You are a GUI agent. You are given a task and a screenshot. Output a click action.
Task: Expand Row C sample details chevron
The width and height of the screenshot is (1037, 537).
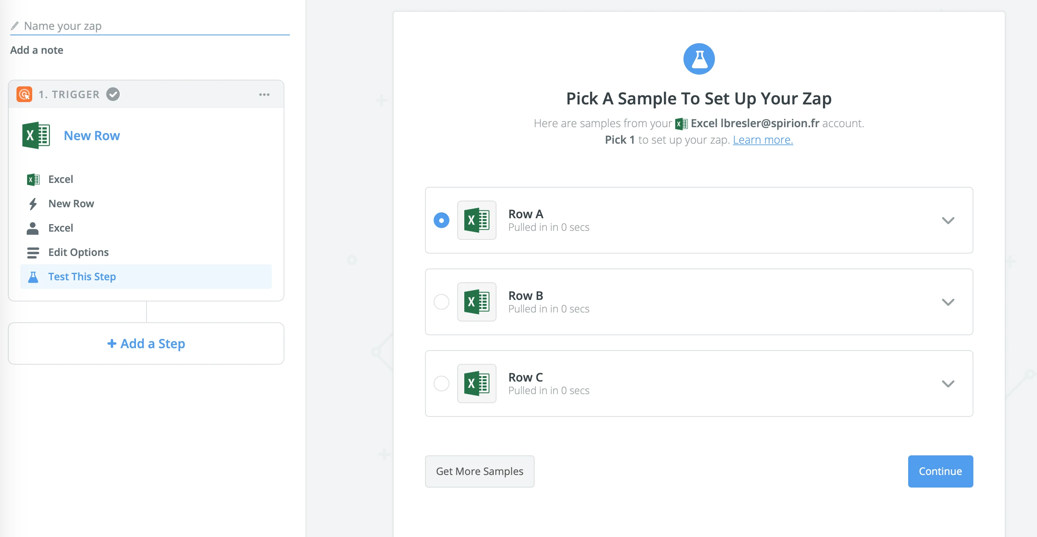click(x=948, y=384)
